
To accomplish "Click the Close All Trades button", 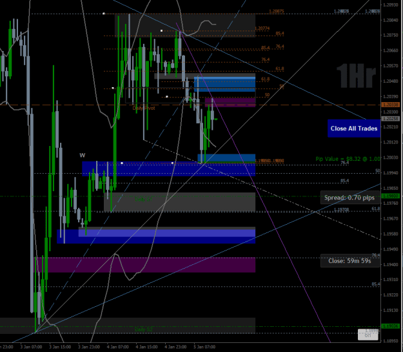I will [x=353, y=129].
